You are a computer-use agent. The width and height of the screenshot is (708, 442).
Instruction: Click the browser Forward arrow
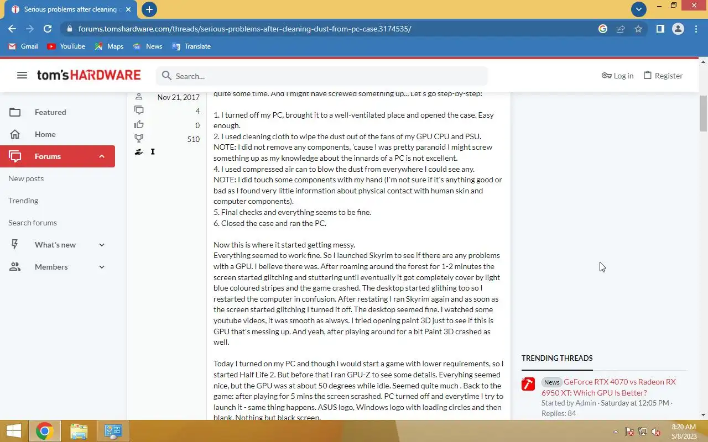click(x=30, y=29)
